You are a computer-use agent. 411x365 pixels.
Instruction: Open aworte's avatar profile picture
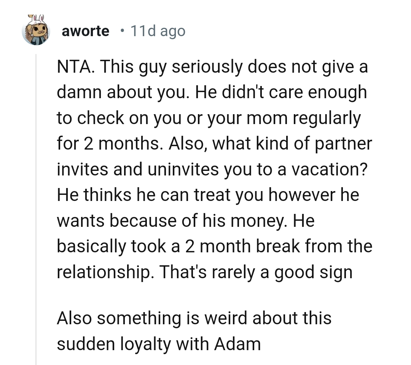coord(36,31)
